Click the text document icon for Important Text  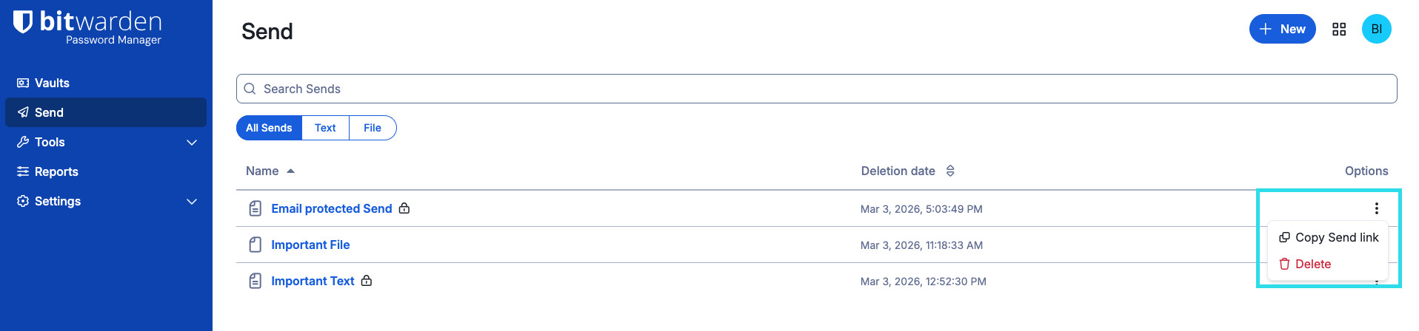click(x=256, y=281)
